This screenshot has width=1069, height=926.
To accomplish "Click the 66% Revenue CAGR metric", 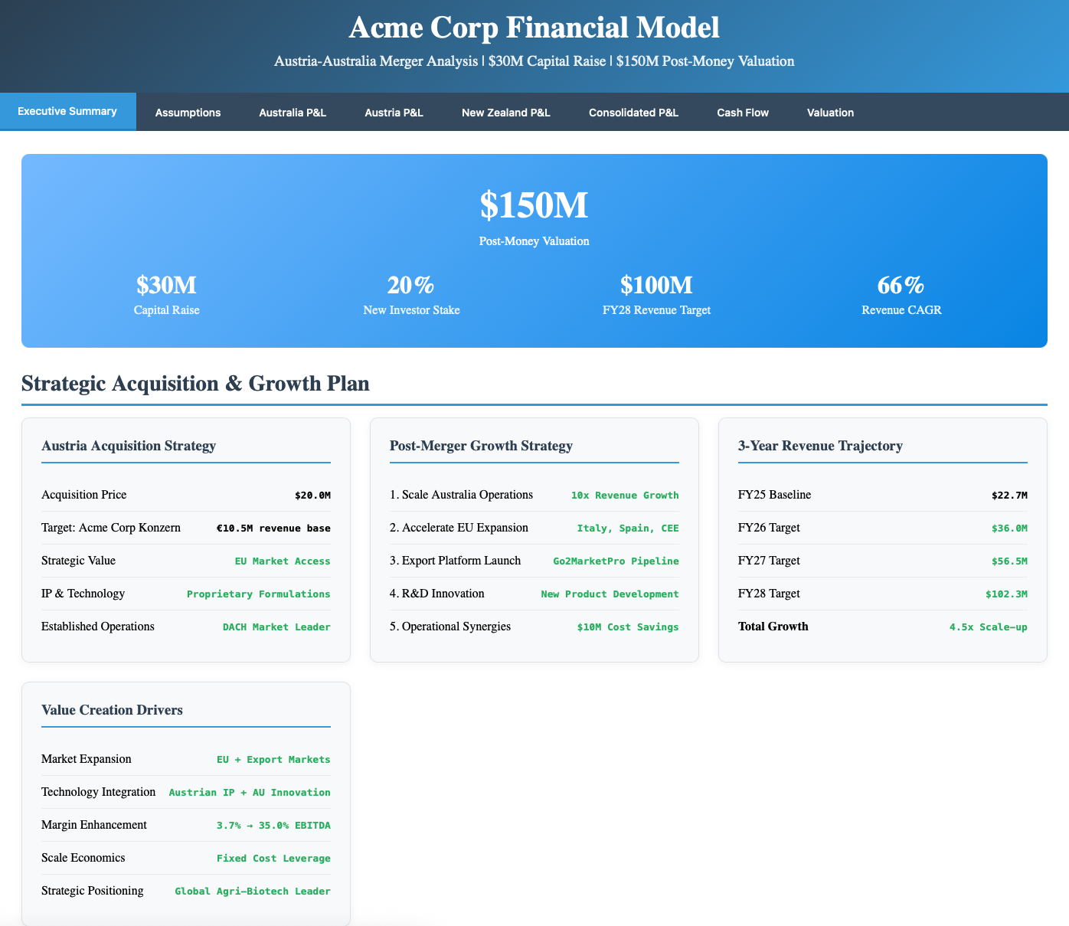I will (x=901, y=285).
